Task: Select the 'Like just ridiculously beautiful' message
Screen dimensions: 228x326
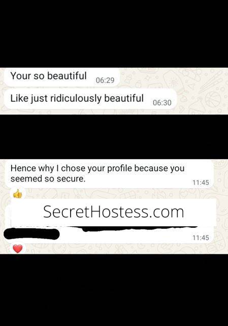Action: 90,99
